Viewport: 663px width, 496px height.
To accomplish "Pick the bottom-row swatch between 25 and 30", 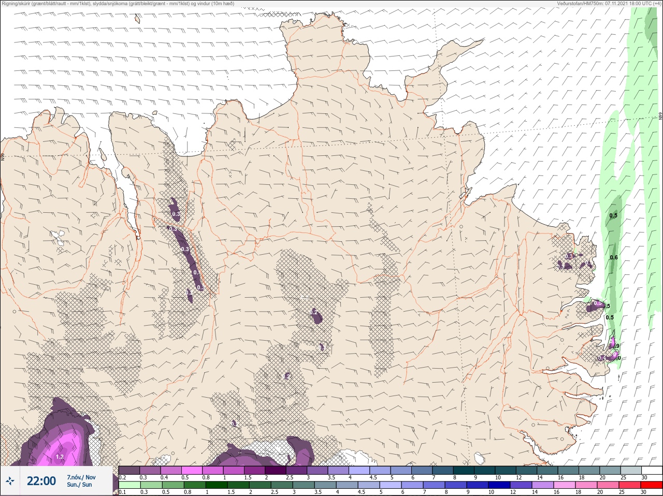I will tap(630, 485).
